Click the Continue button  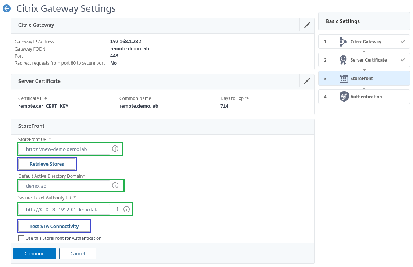point(35,254)
